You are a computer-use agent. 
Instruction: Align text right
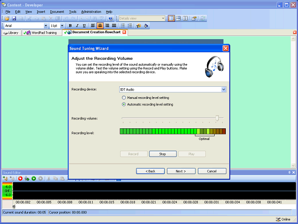click(107, 26)
